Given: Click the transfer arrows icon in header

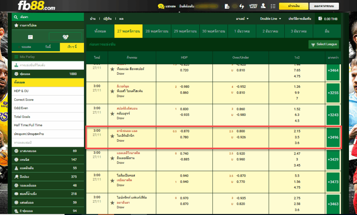Looking at the screenshot, I should point(242,6).
